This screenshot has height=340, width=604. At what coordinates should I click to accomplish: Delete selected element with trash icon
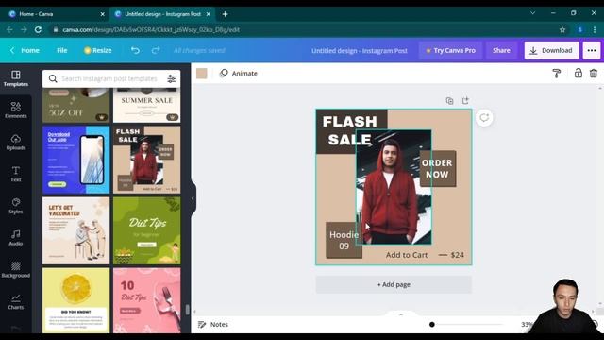pos(594,74)
